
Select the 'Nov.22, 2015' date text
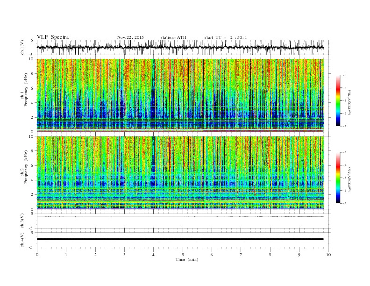click(130, 37)
